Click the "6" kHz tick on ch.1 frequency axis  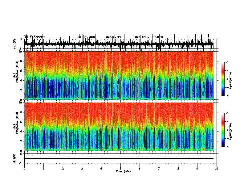coord(22,71)
